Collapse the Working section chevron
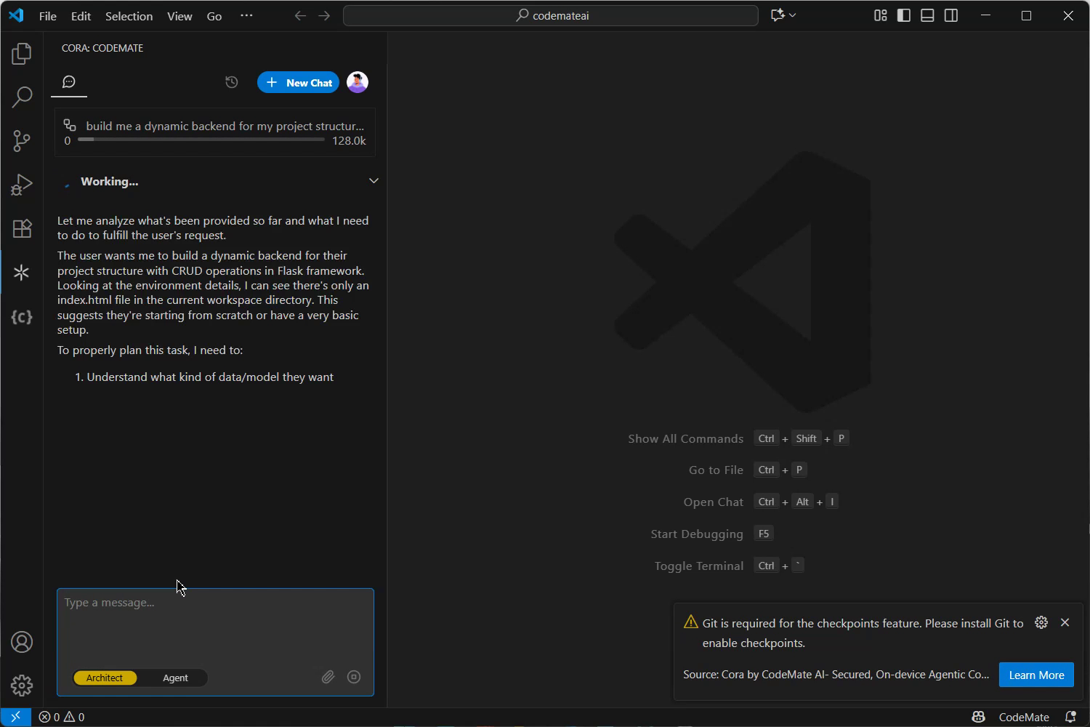This screenshot has width=1090, height=727. [374, 180]
